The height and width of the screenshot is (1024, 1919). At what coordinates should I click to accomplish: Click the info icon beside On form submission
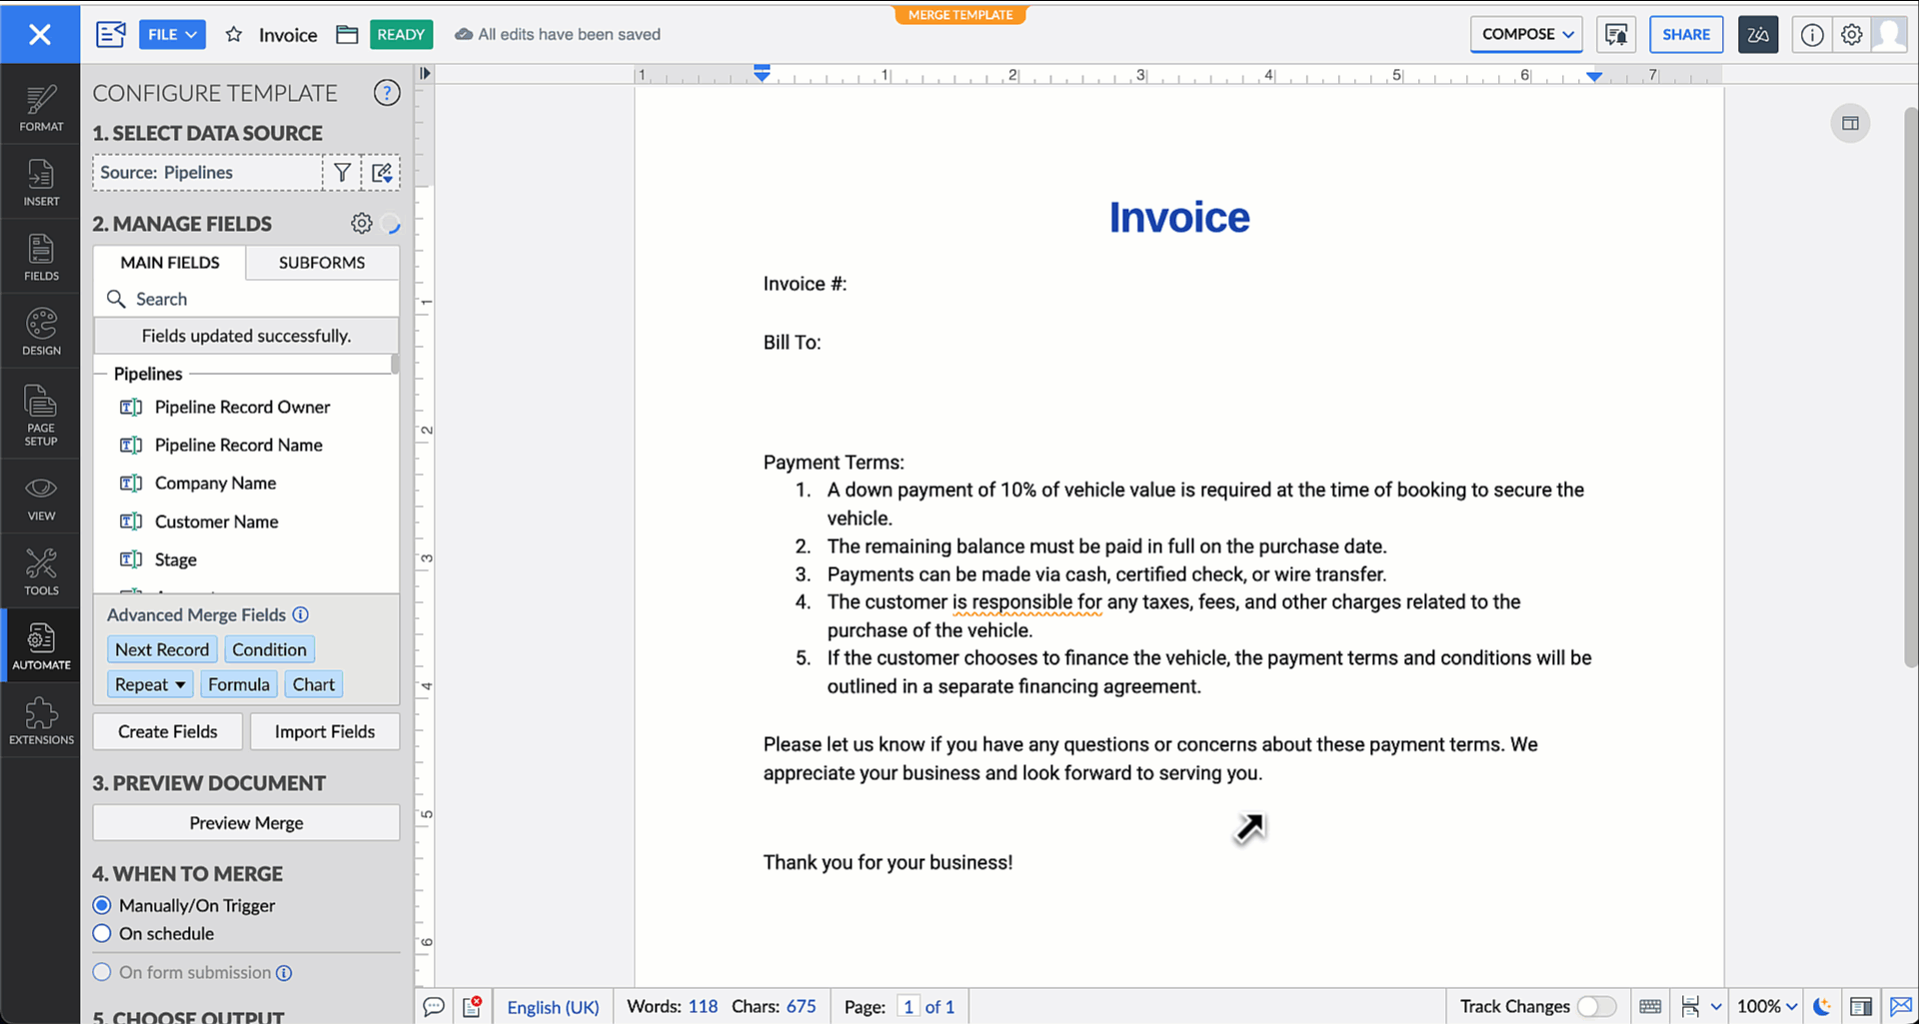284,972
